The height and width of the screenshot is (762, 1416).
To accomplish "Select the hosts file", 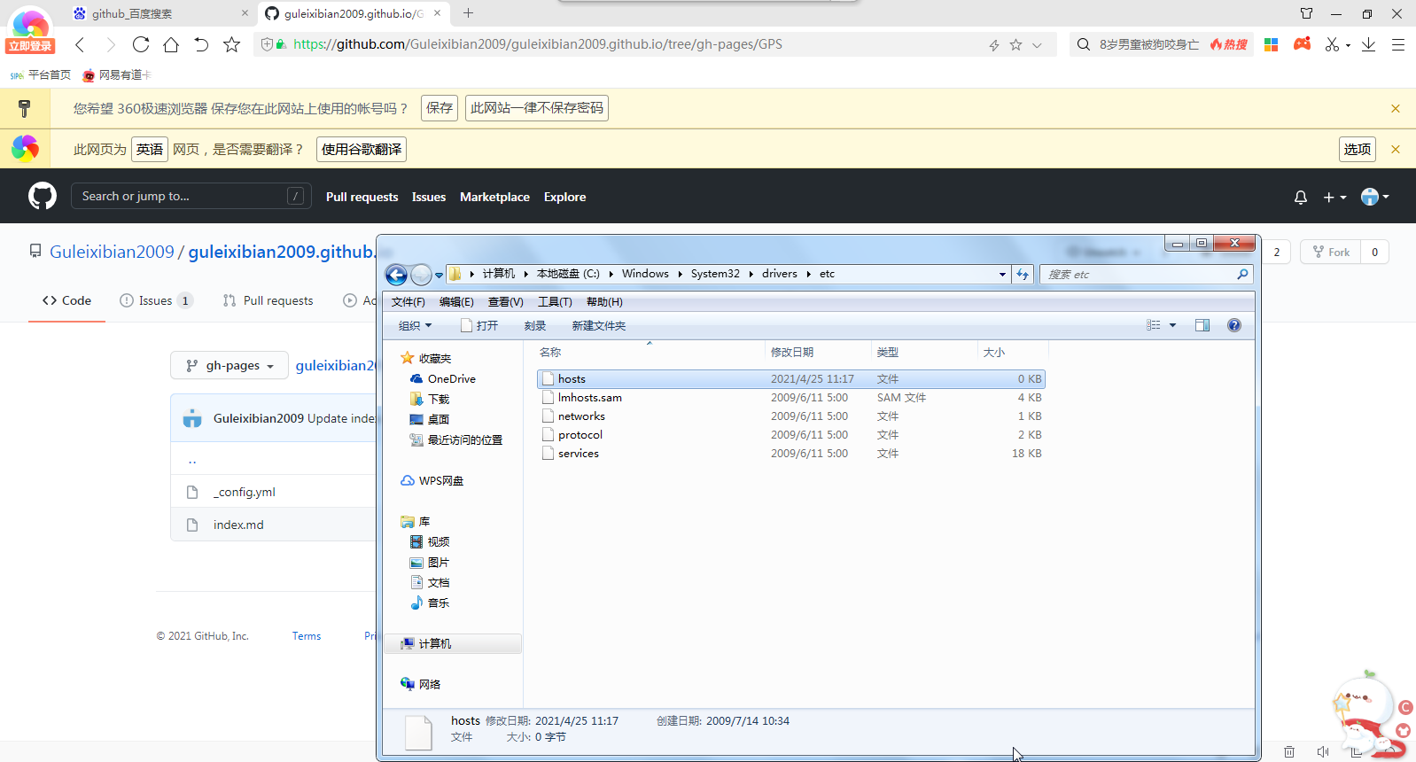I will pyautogui.click(x=790, y=379).
